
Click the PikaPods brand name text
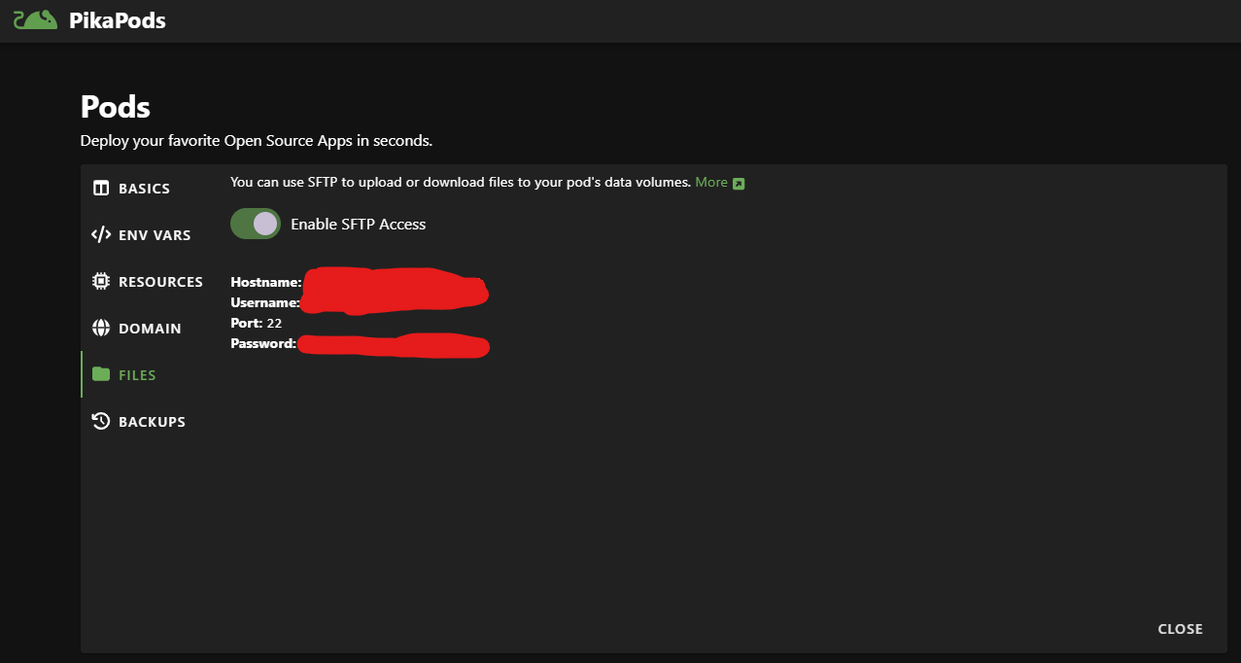pyautogui.click(x=118, y=20)
